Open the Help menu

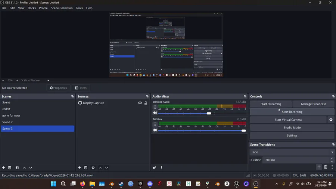click(89, 8)
